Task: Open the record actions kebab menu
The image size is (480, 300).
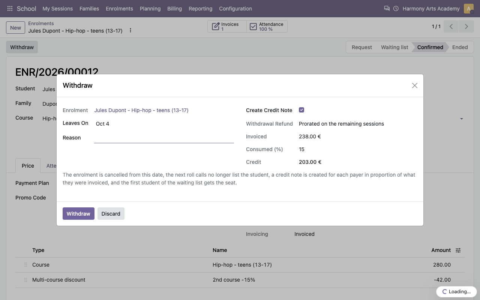Action: 130,30
